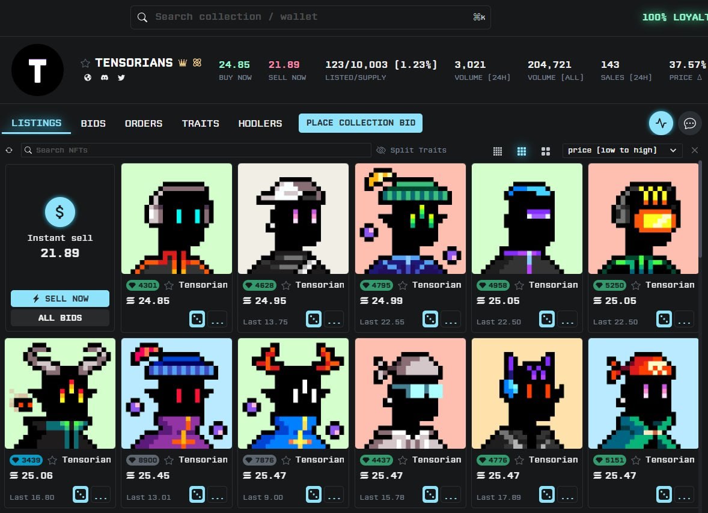
Task: Switch to the smallest grid density view
Action: 497,151
